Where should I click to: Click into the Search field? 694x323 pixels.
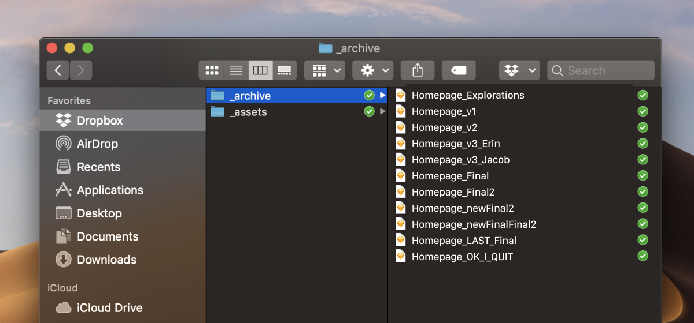click(x=601, y=70)
